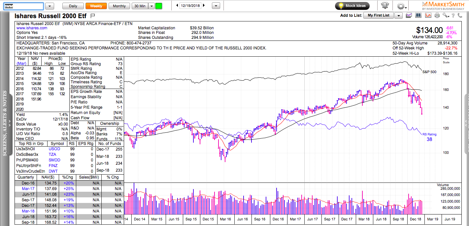Click Short Interest 2.1 days -16%
The height and width of the screenshot is (226, 469).
[41, 38]
